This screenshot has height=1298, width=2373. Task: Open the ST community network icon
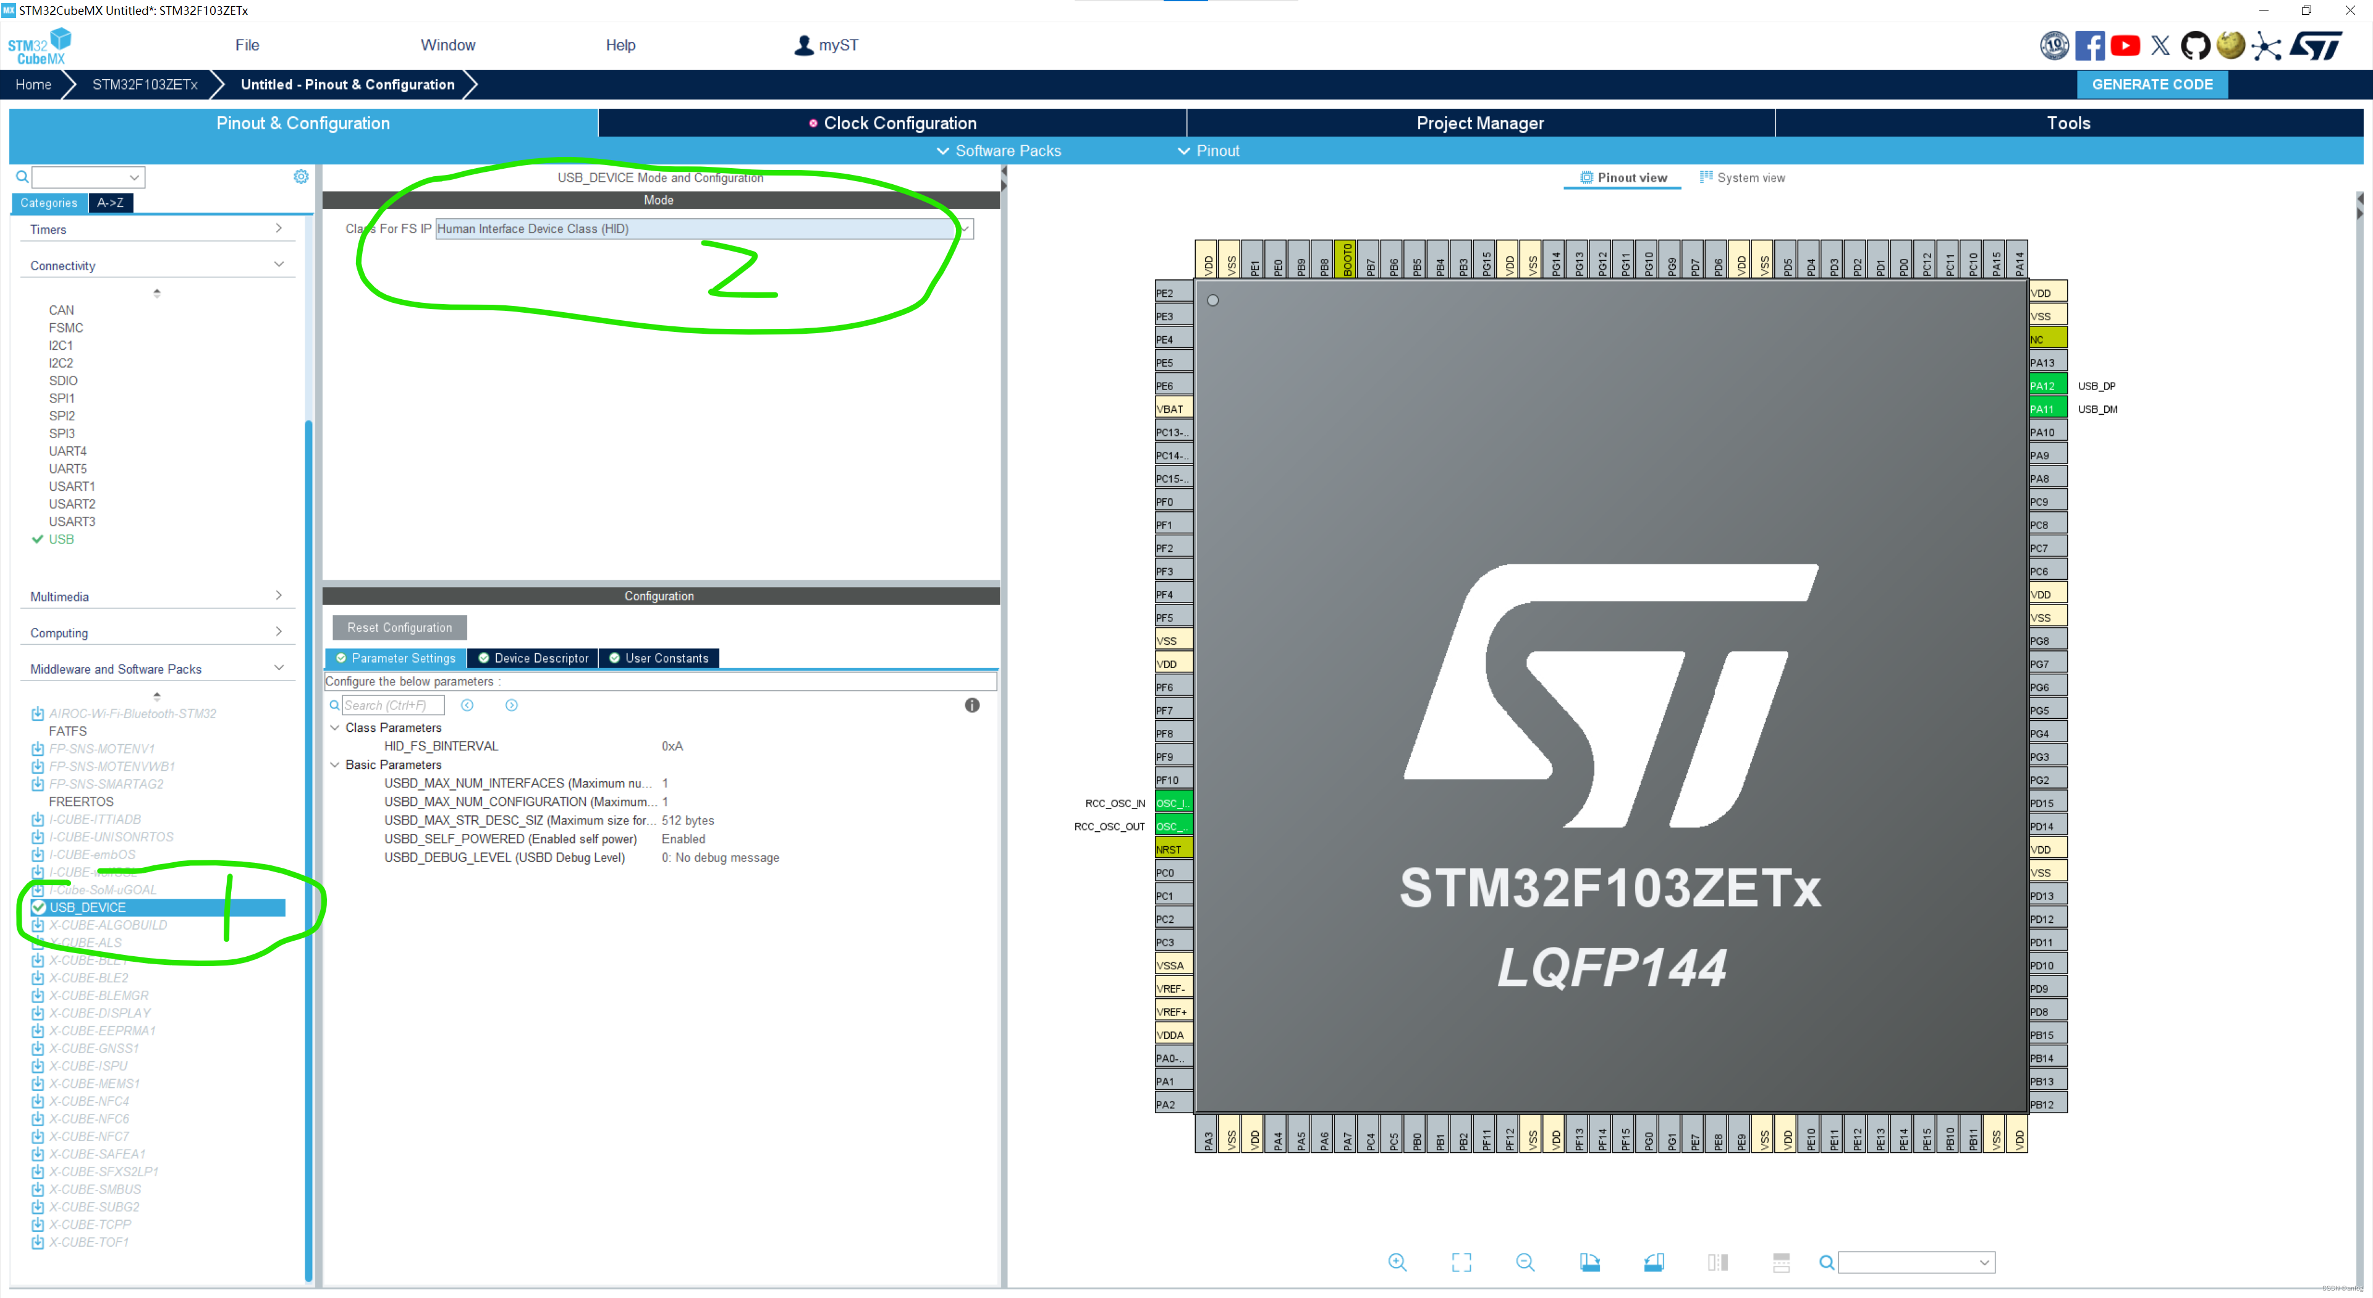2266,45
